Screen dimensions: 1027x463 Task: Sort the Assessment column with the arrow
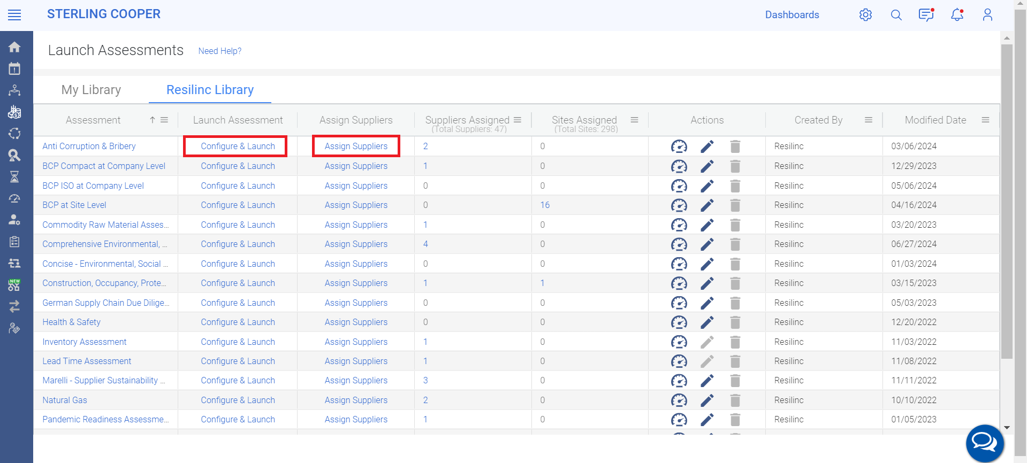coord(153,120)
